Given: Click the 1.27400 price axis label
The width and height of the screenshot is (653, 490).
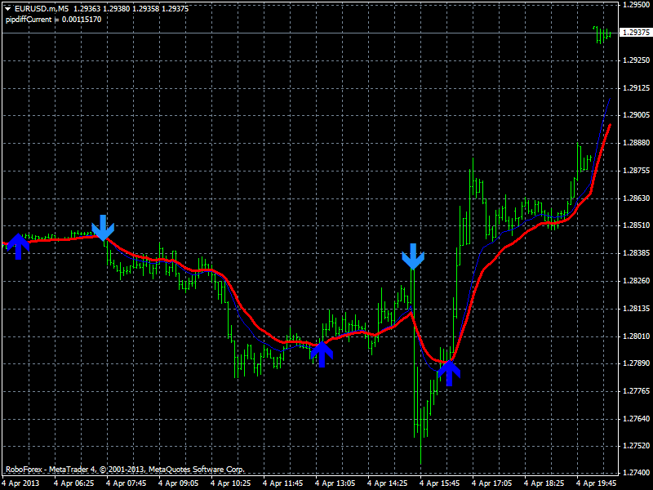Looking at the screenshot, I should click(637, 473).
